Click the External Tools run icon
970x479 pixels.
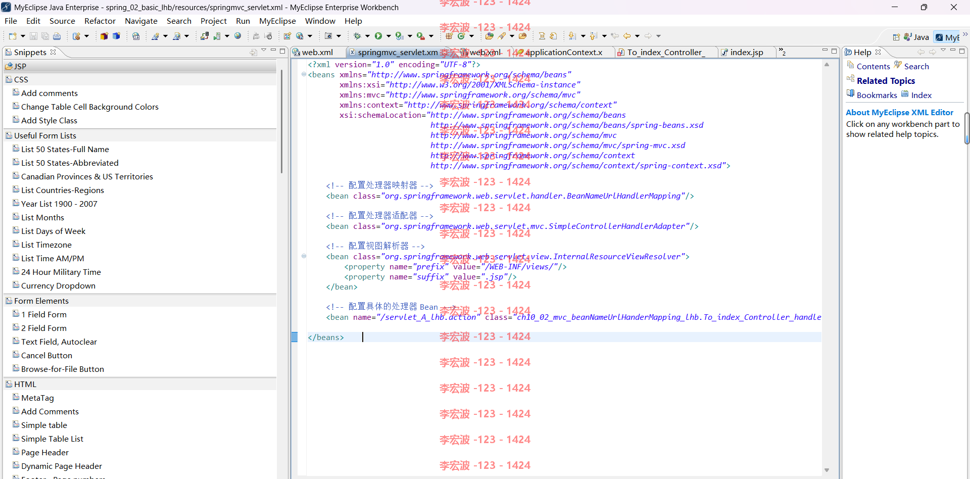point(420,36)
